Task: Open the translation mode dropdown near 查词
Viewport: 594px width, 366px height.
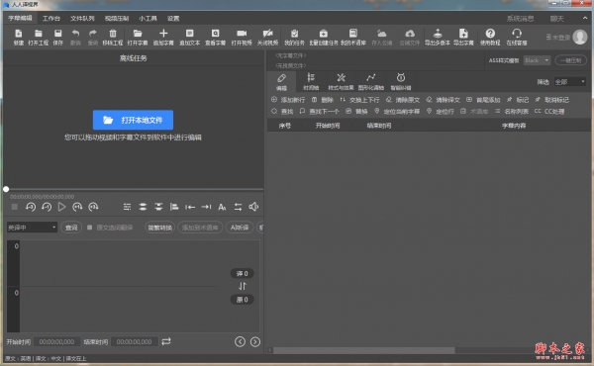Action: click(32, 228)
